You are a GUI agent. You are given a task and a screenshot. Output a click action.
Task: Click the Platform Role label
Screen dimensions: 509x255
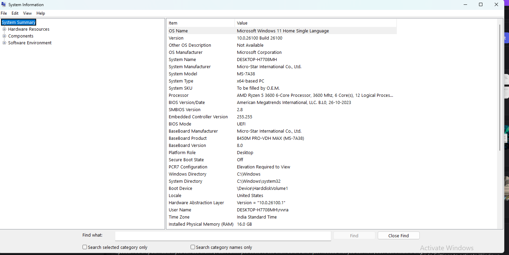click(182, 153)
